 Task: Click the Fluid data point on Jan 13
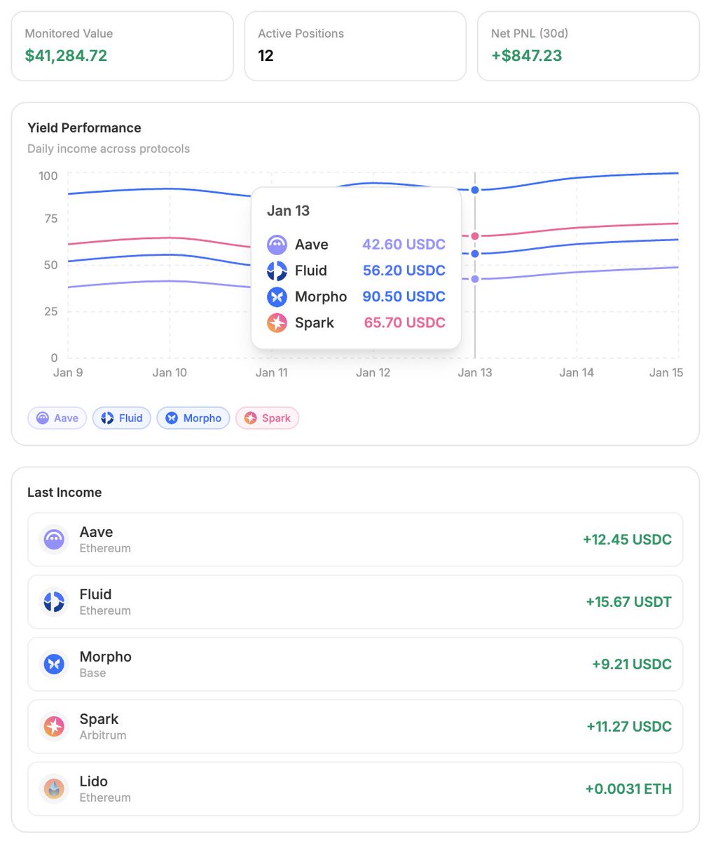coord(475,254)
